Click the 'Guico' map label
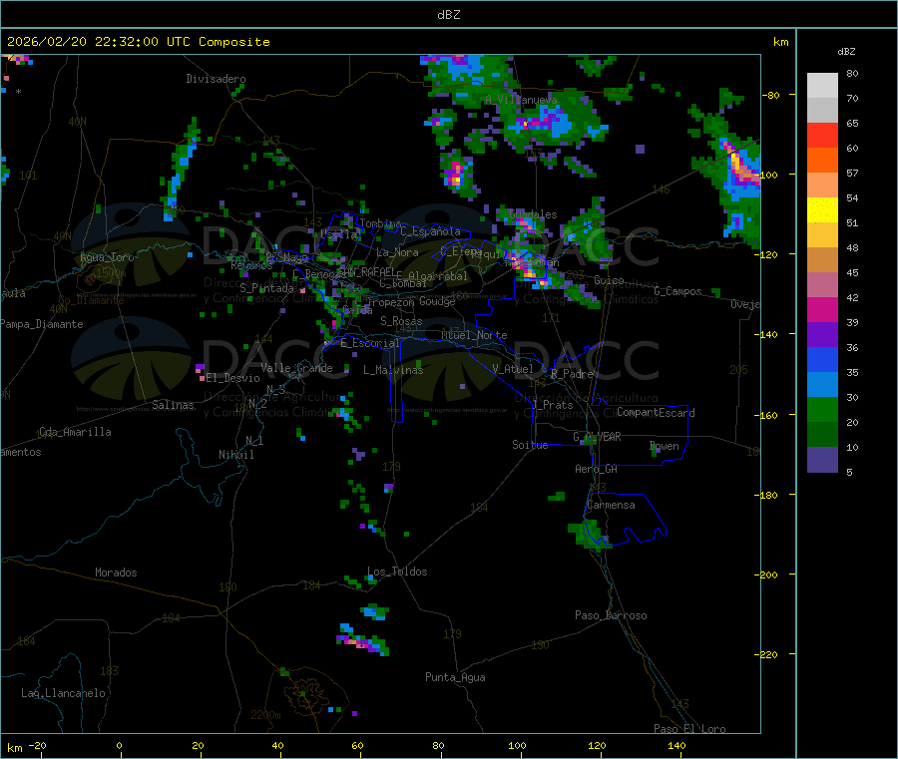The image size is (898, 759). point(609,280)
